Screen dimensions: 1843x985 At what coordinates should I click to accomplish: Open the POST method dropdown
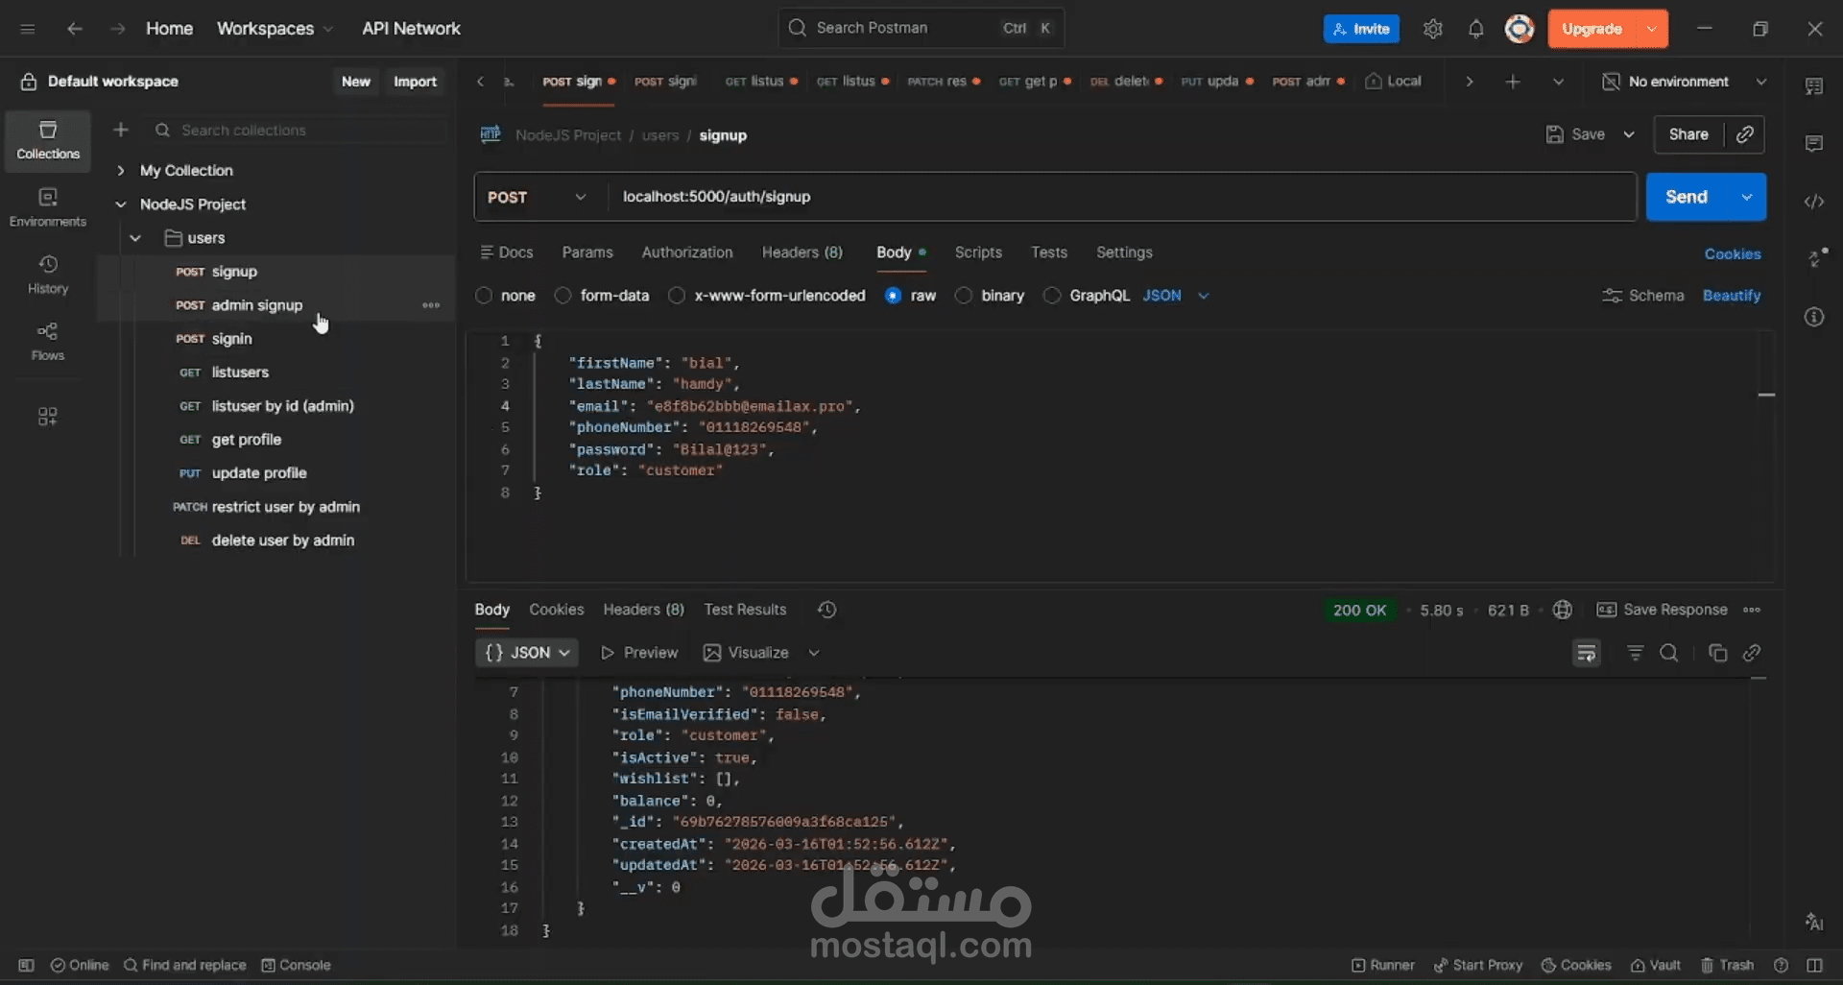pos(538,197)
